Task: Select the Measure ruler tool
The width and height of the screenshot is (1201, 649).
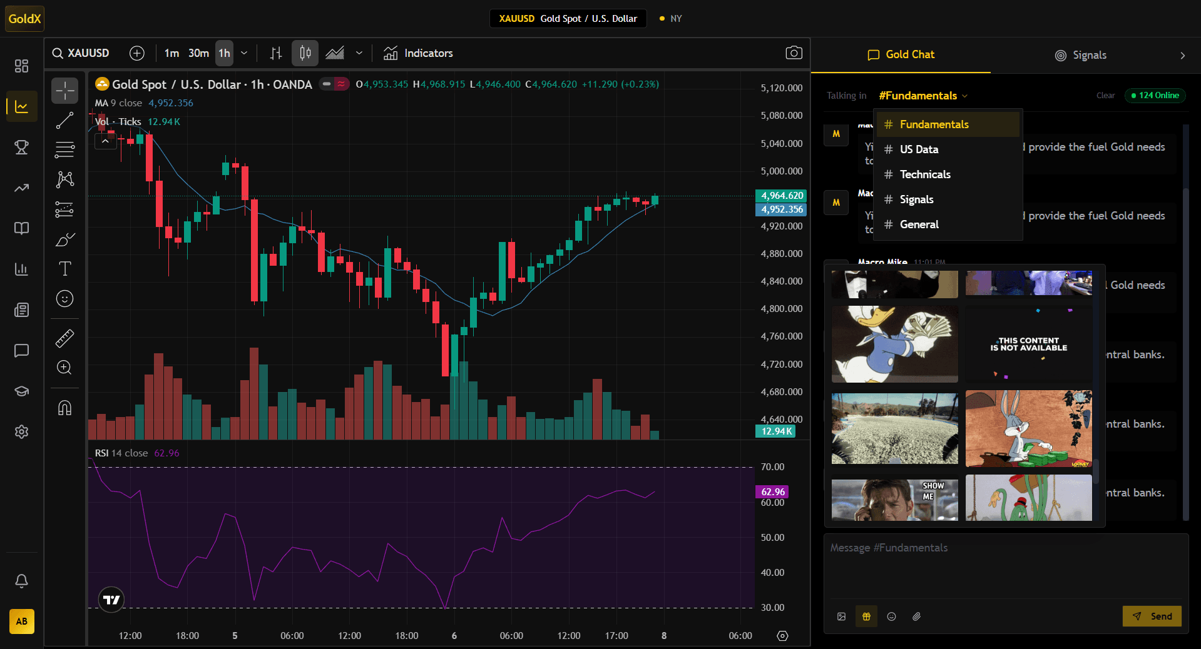Action: (64, 338)
